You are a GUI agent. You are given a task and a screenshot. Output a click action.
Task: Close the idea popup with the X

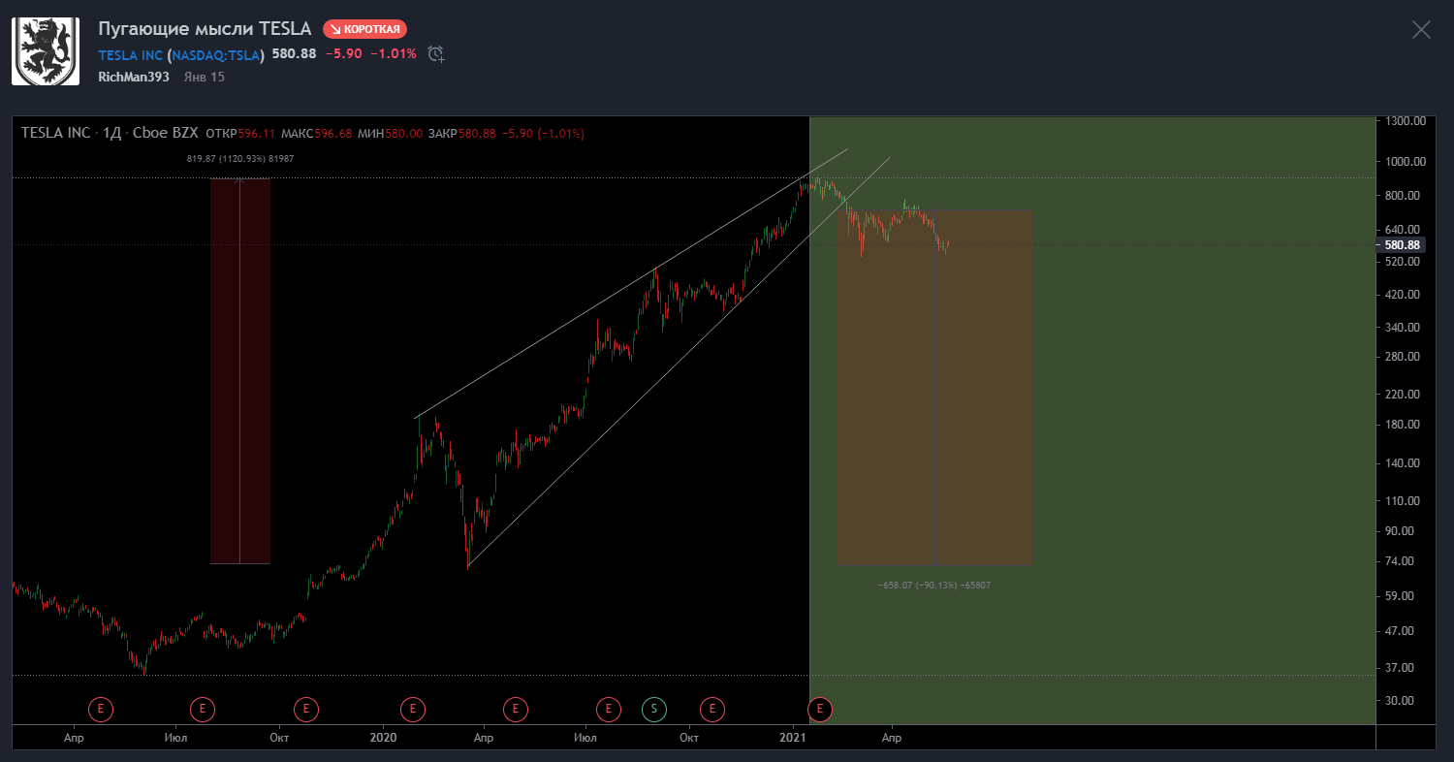point(1421,29)
